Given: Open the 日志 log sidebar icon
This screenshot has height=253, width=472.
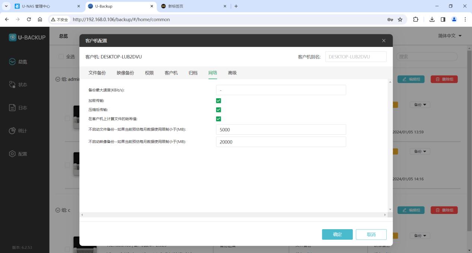Looking at the screenshot, I should [12, 108].
